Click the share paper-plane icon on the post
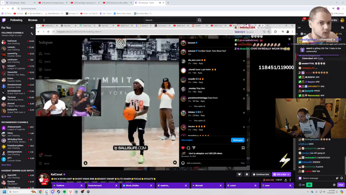 click(x=194, y=148)
